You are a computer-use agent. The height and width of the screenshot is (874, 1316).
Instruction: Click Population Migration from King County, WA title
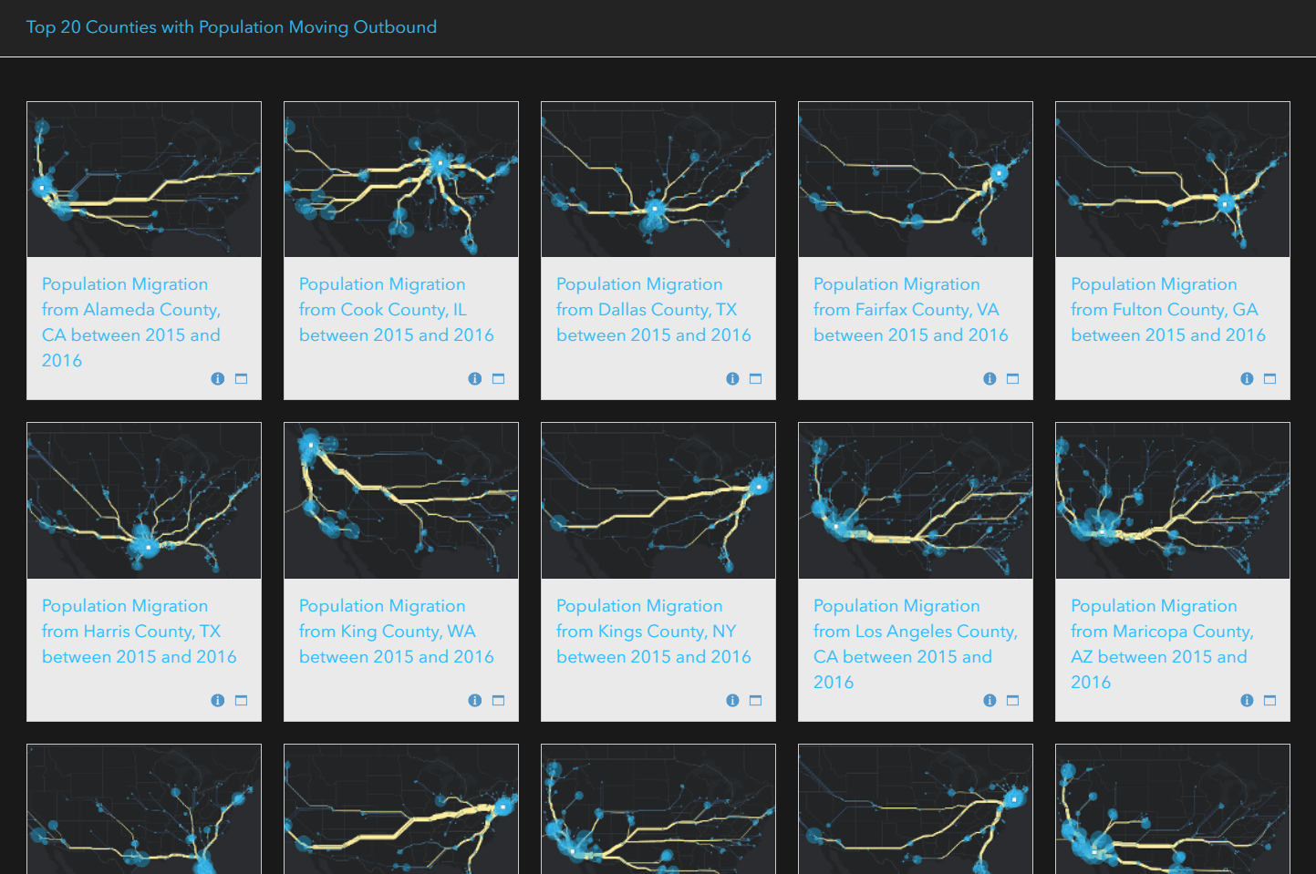(x=397, y=632)
